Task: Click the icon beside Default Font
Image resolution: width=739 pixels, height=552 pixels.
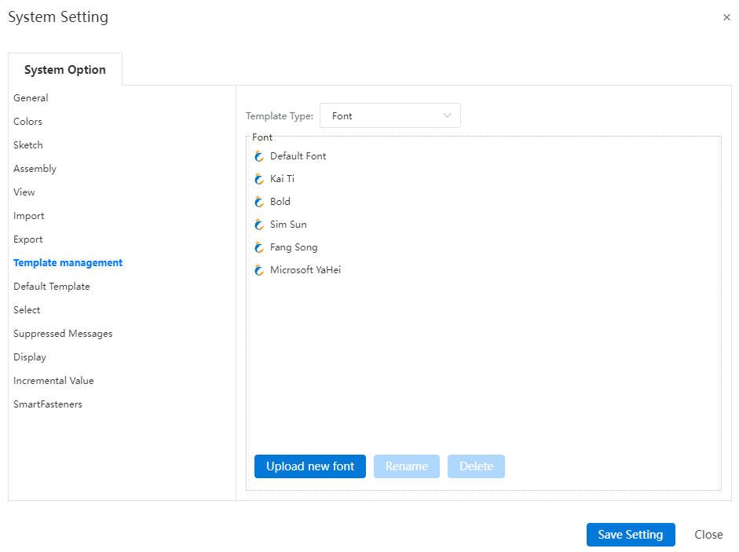Action: coord(258,156)
